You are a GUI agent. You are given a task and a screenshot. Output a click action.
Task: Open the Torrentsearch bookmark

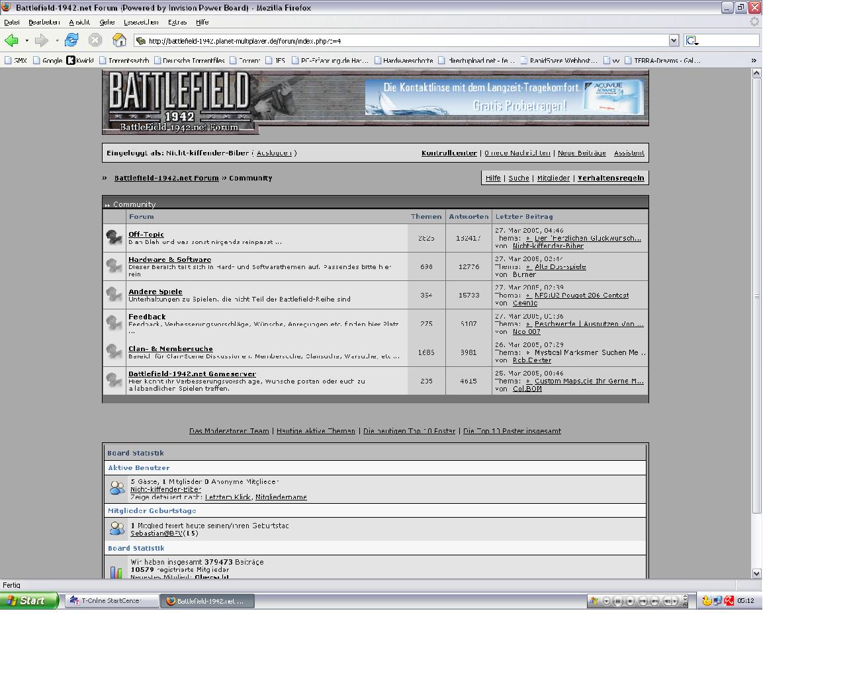click(x=124, y=60)
